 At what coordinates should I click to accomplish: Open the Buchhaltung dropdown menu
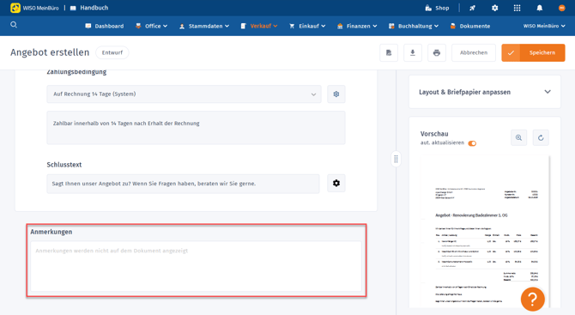pyautogui.click(x=414, y=26)
